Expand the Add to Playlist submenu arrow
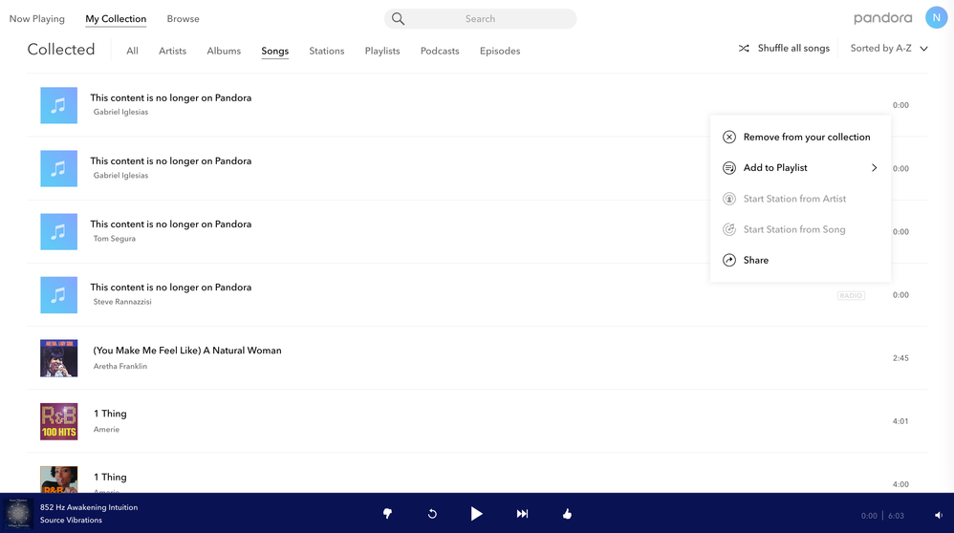Viewport: 954px width, 533px height. [874, 168]
